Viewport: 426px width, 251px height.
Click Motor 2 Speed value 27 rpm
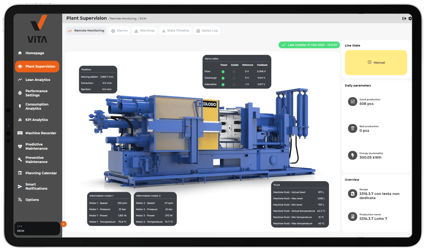coord(169,203)
